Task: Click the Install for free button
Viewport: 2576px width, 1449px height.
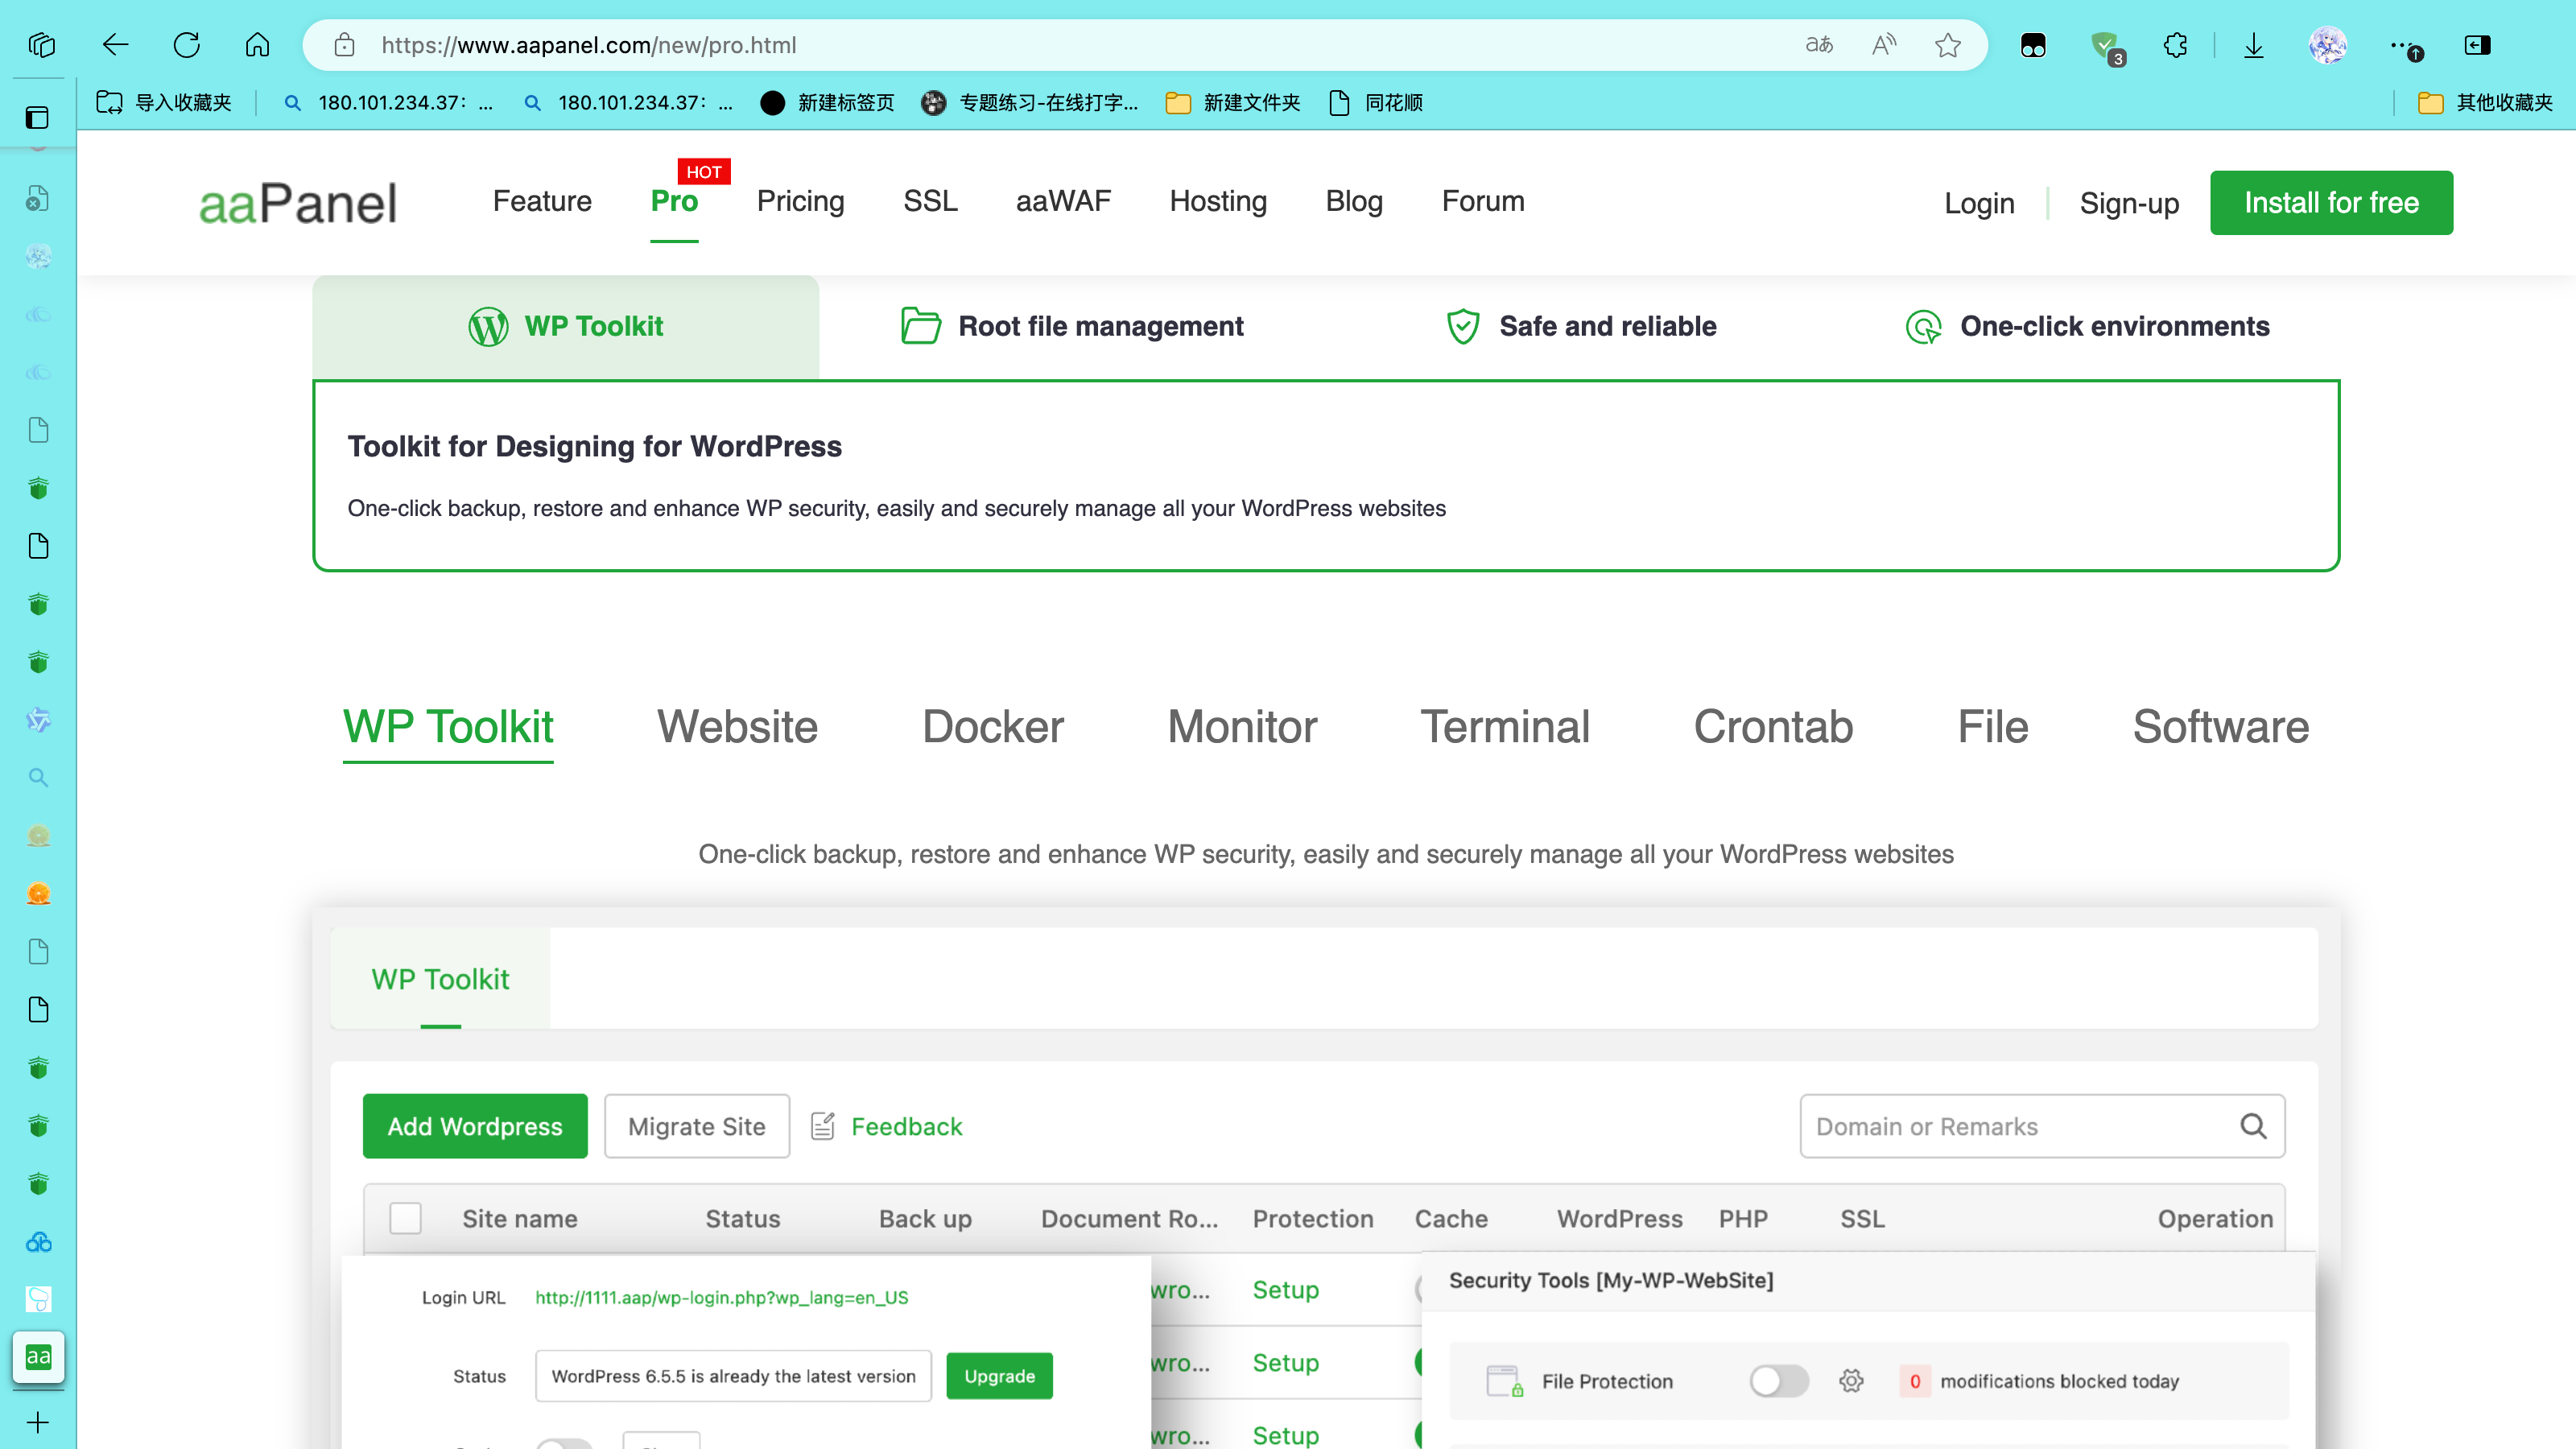Action: pos(2331,203)
